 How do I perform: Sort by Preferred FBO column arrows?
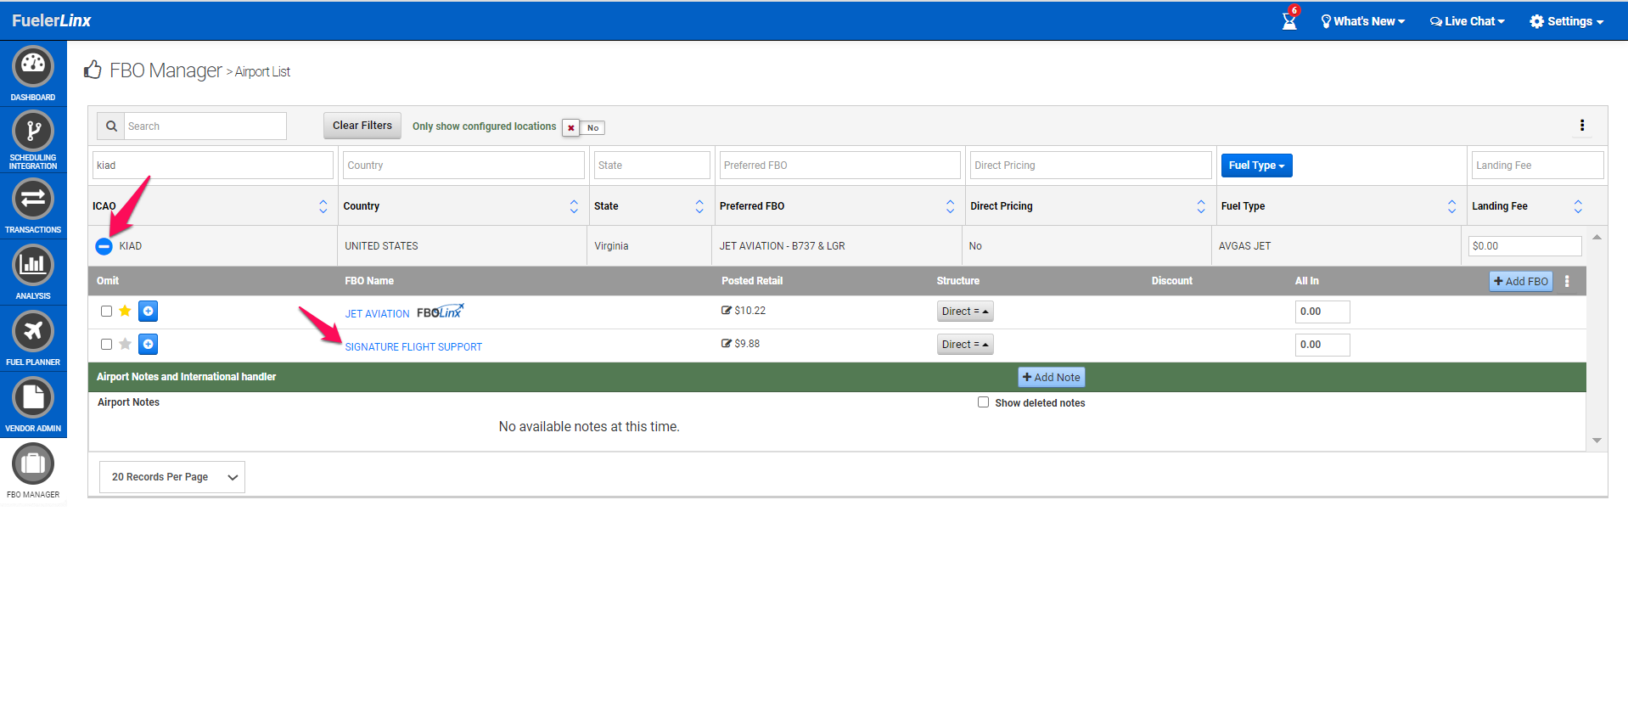click(x=950, y=206)
